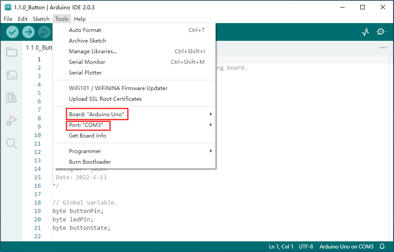The image size is (394, 252).
Task: Maximize the Arduino IDE window
Action: (x=362, y=7)
